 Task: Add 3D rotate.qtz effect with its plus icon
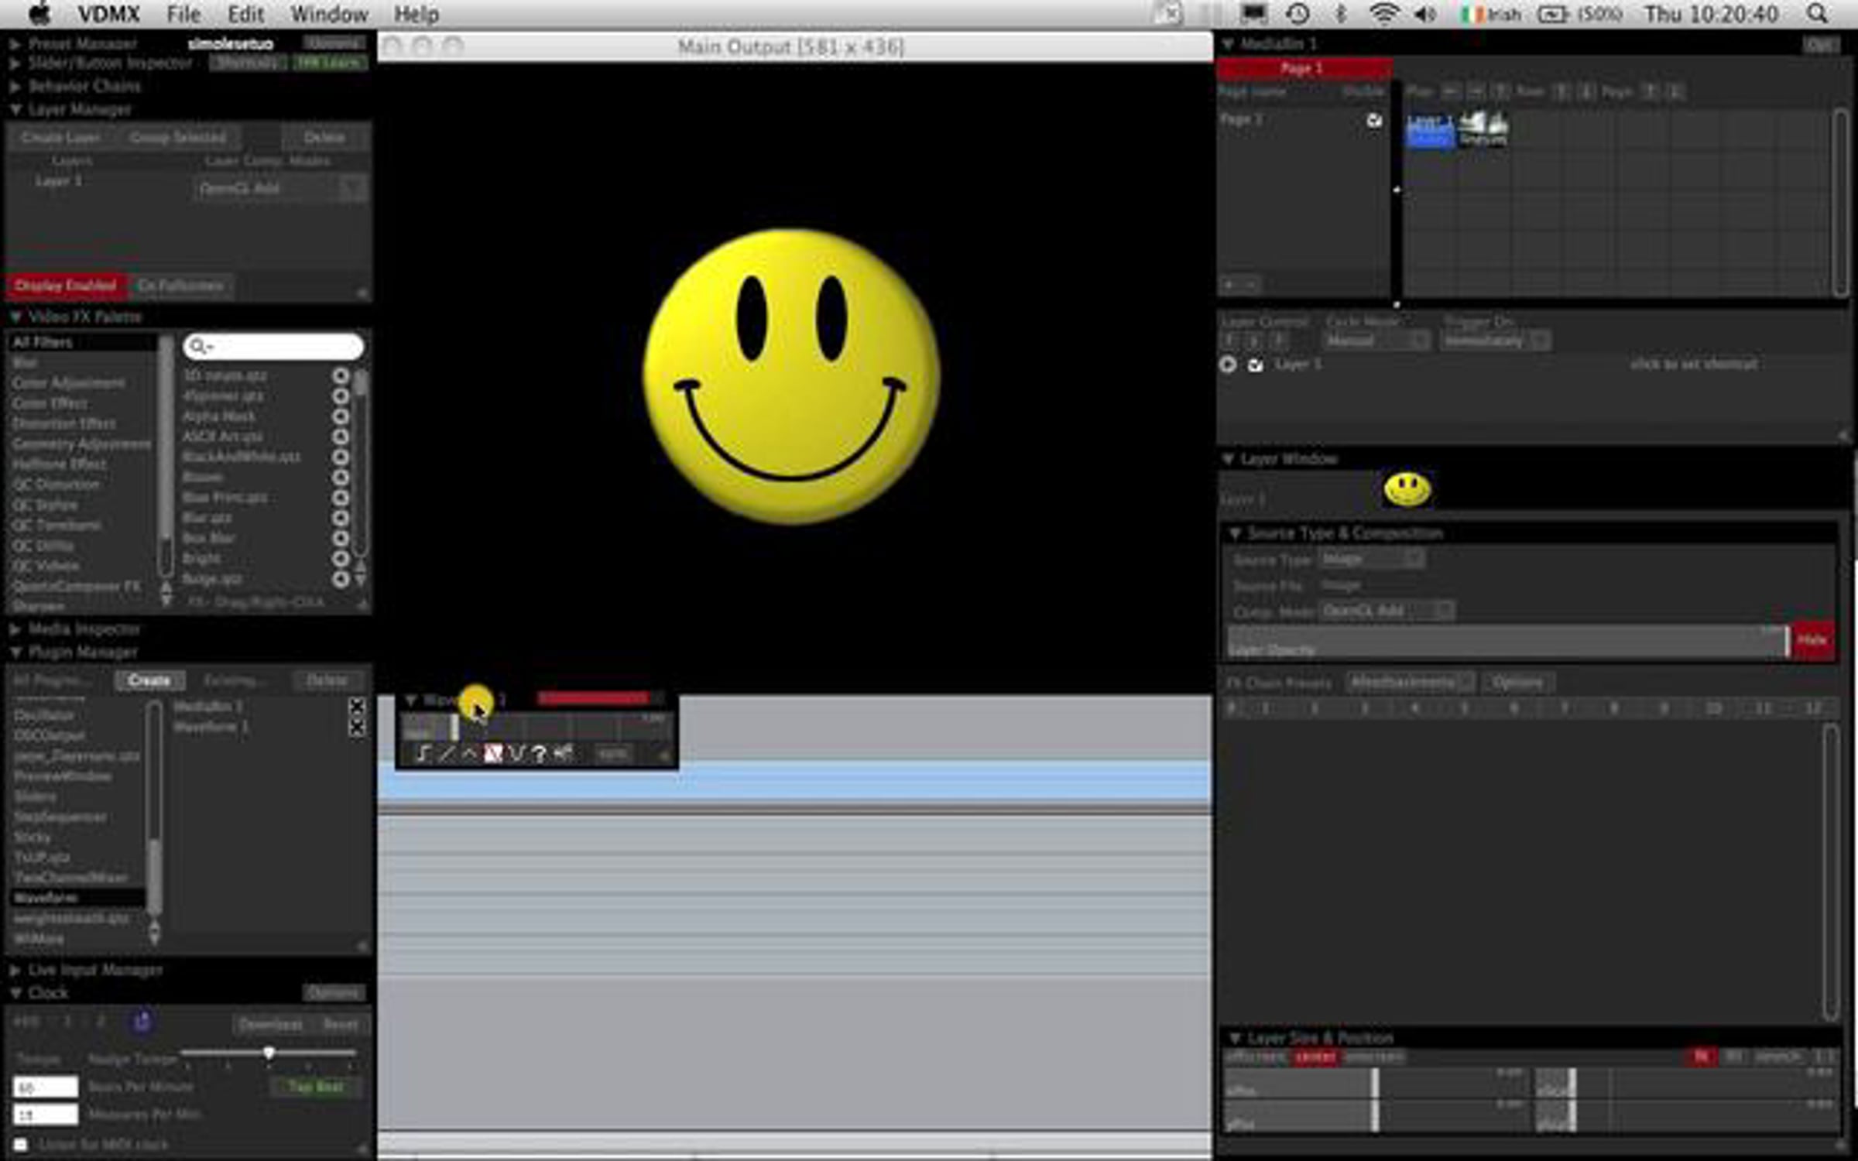click(x=341, y=375)
